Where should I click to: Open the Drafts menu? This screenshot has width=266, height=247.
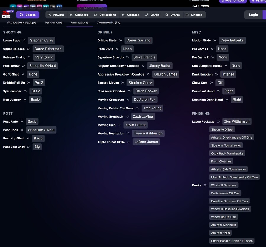point(173,15)
